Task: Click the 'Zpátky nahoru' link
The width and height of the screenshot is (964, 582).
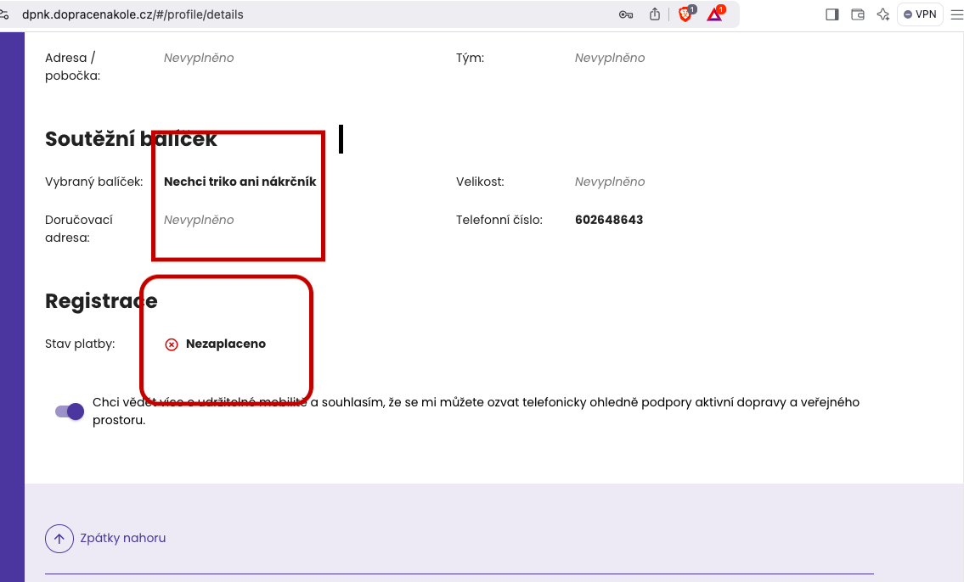Action: point(122,538)
